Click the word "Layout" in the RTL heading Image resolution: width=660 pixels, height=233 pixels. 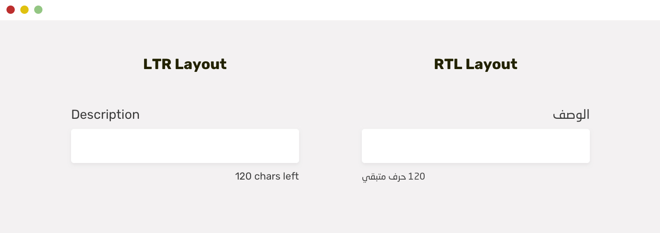coord(491,64)
